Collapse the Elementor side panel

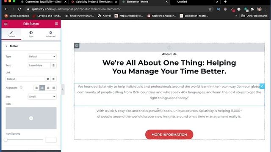63,89
